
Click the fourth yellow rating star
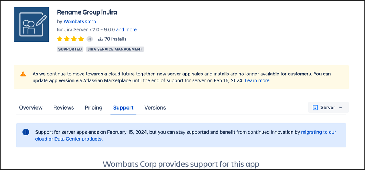81,39
